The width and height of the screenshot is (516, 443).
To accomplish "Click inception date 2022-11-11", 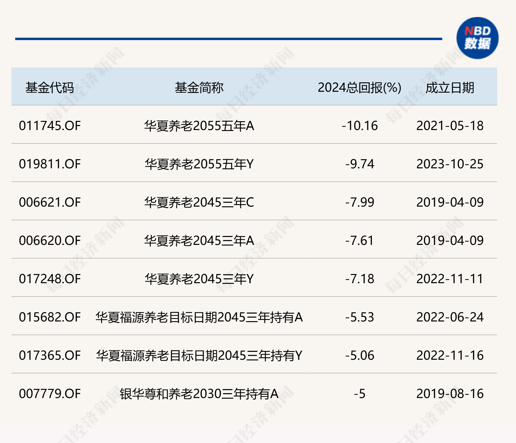I will pos(450,279).
